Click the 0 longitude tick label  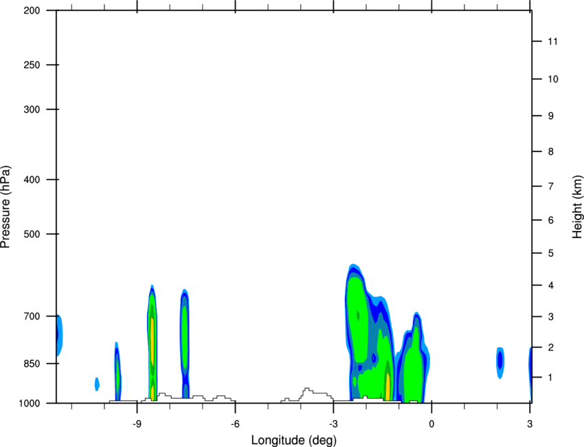431,424
